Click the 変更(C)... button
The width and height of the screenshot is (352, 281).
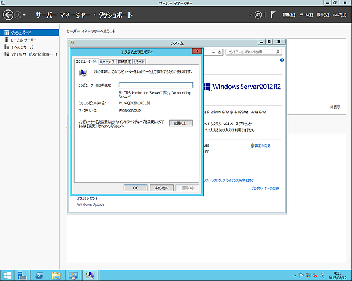[181, 123]
